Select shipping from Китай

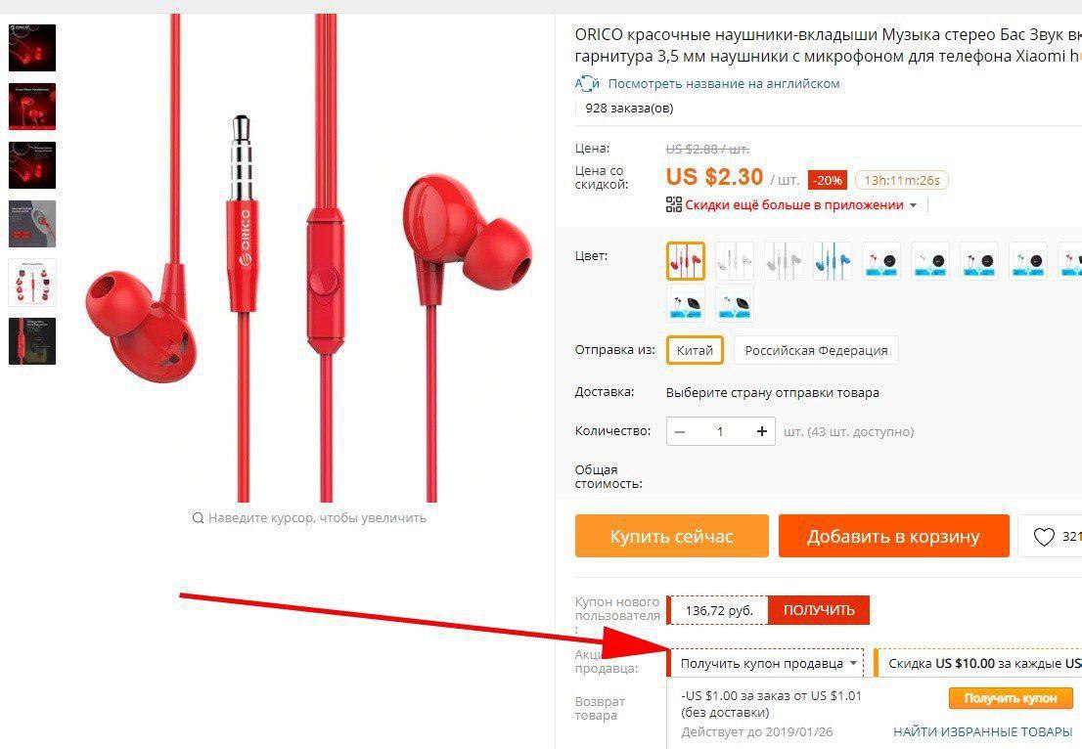(x=695, y=350)
